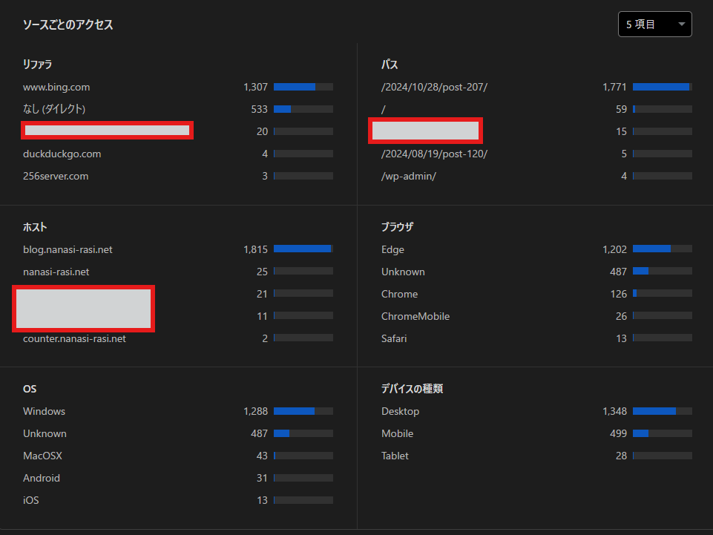Select the /wp-admin/ path entry
Screen dimensions: 713x535
(x=409, y=177)
